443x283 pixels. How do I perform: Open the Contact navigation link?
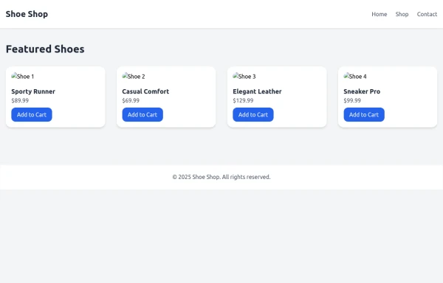click(x=427, y=14)
